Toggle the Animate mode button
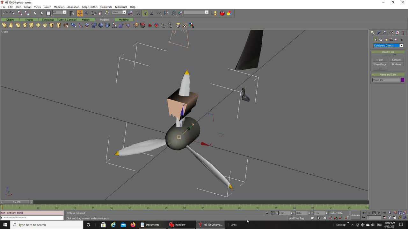The image size is (408, 229). 355,215
